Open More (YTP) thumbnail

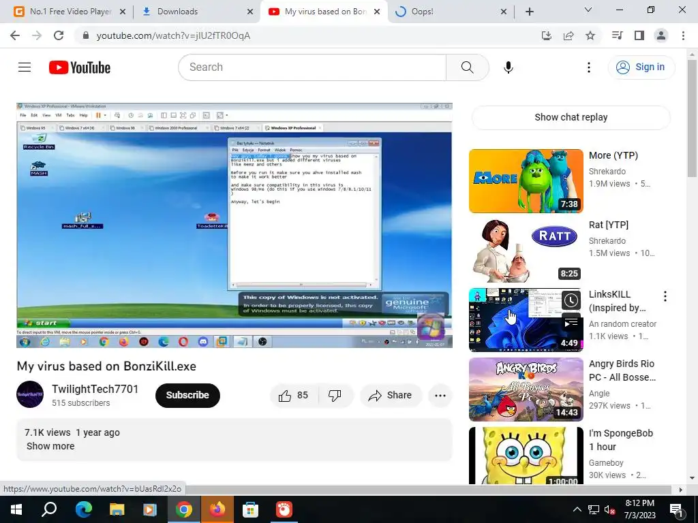click(x=526, y=181)
